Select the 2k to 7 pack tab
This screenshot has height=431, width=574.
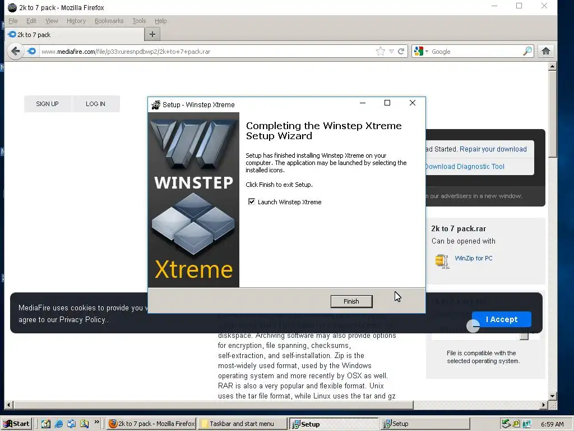75,34
